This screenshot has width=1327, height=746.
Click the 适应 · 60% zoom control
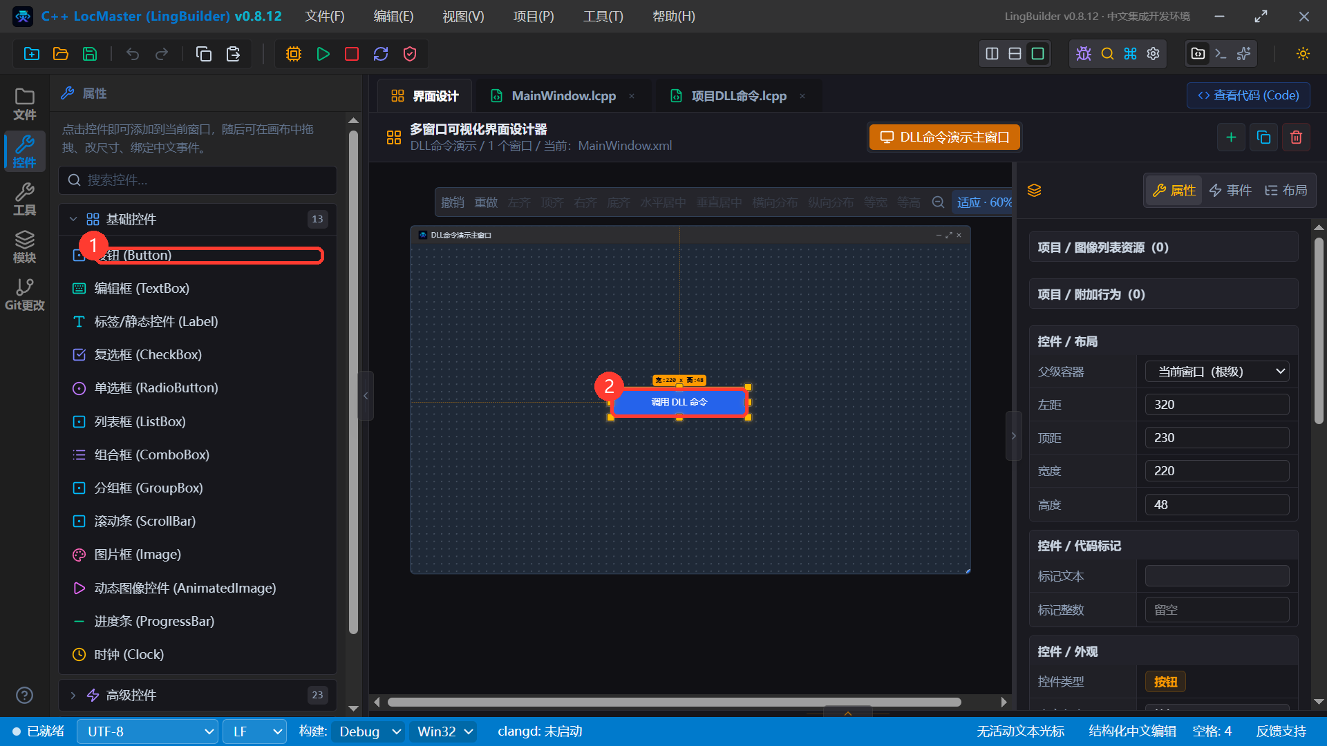tap(983, 202)
